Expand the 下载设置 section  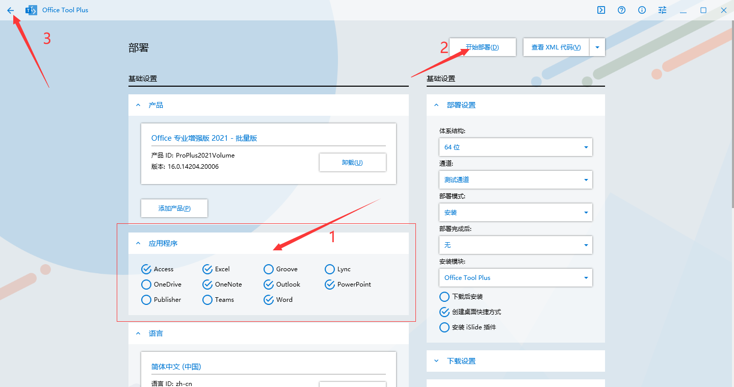coord(436,361)
